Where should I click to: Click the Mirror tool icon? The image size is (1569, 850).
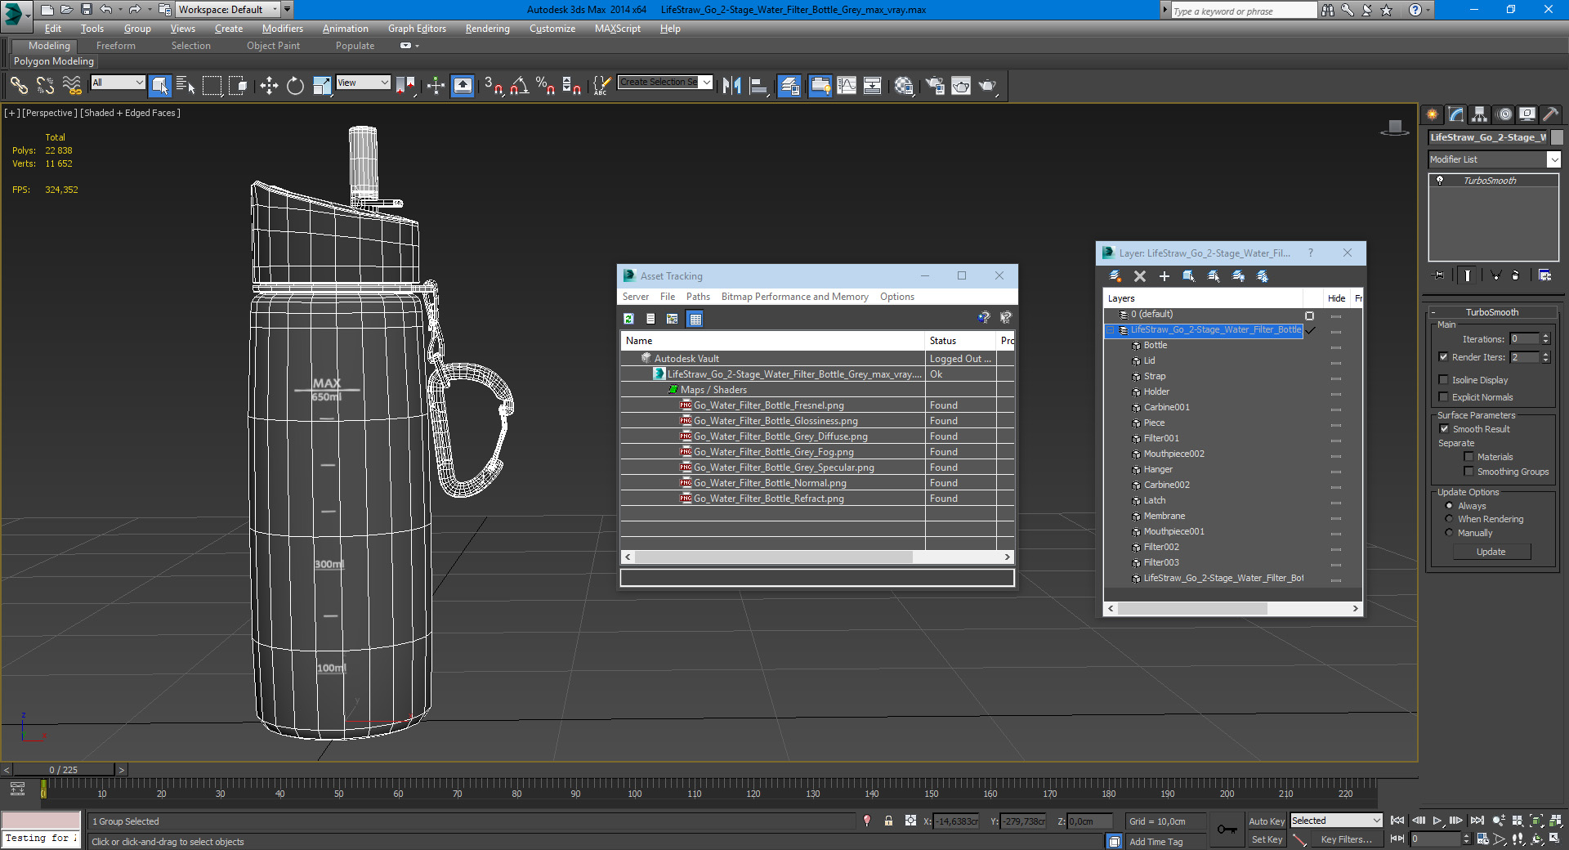point(731,85)
